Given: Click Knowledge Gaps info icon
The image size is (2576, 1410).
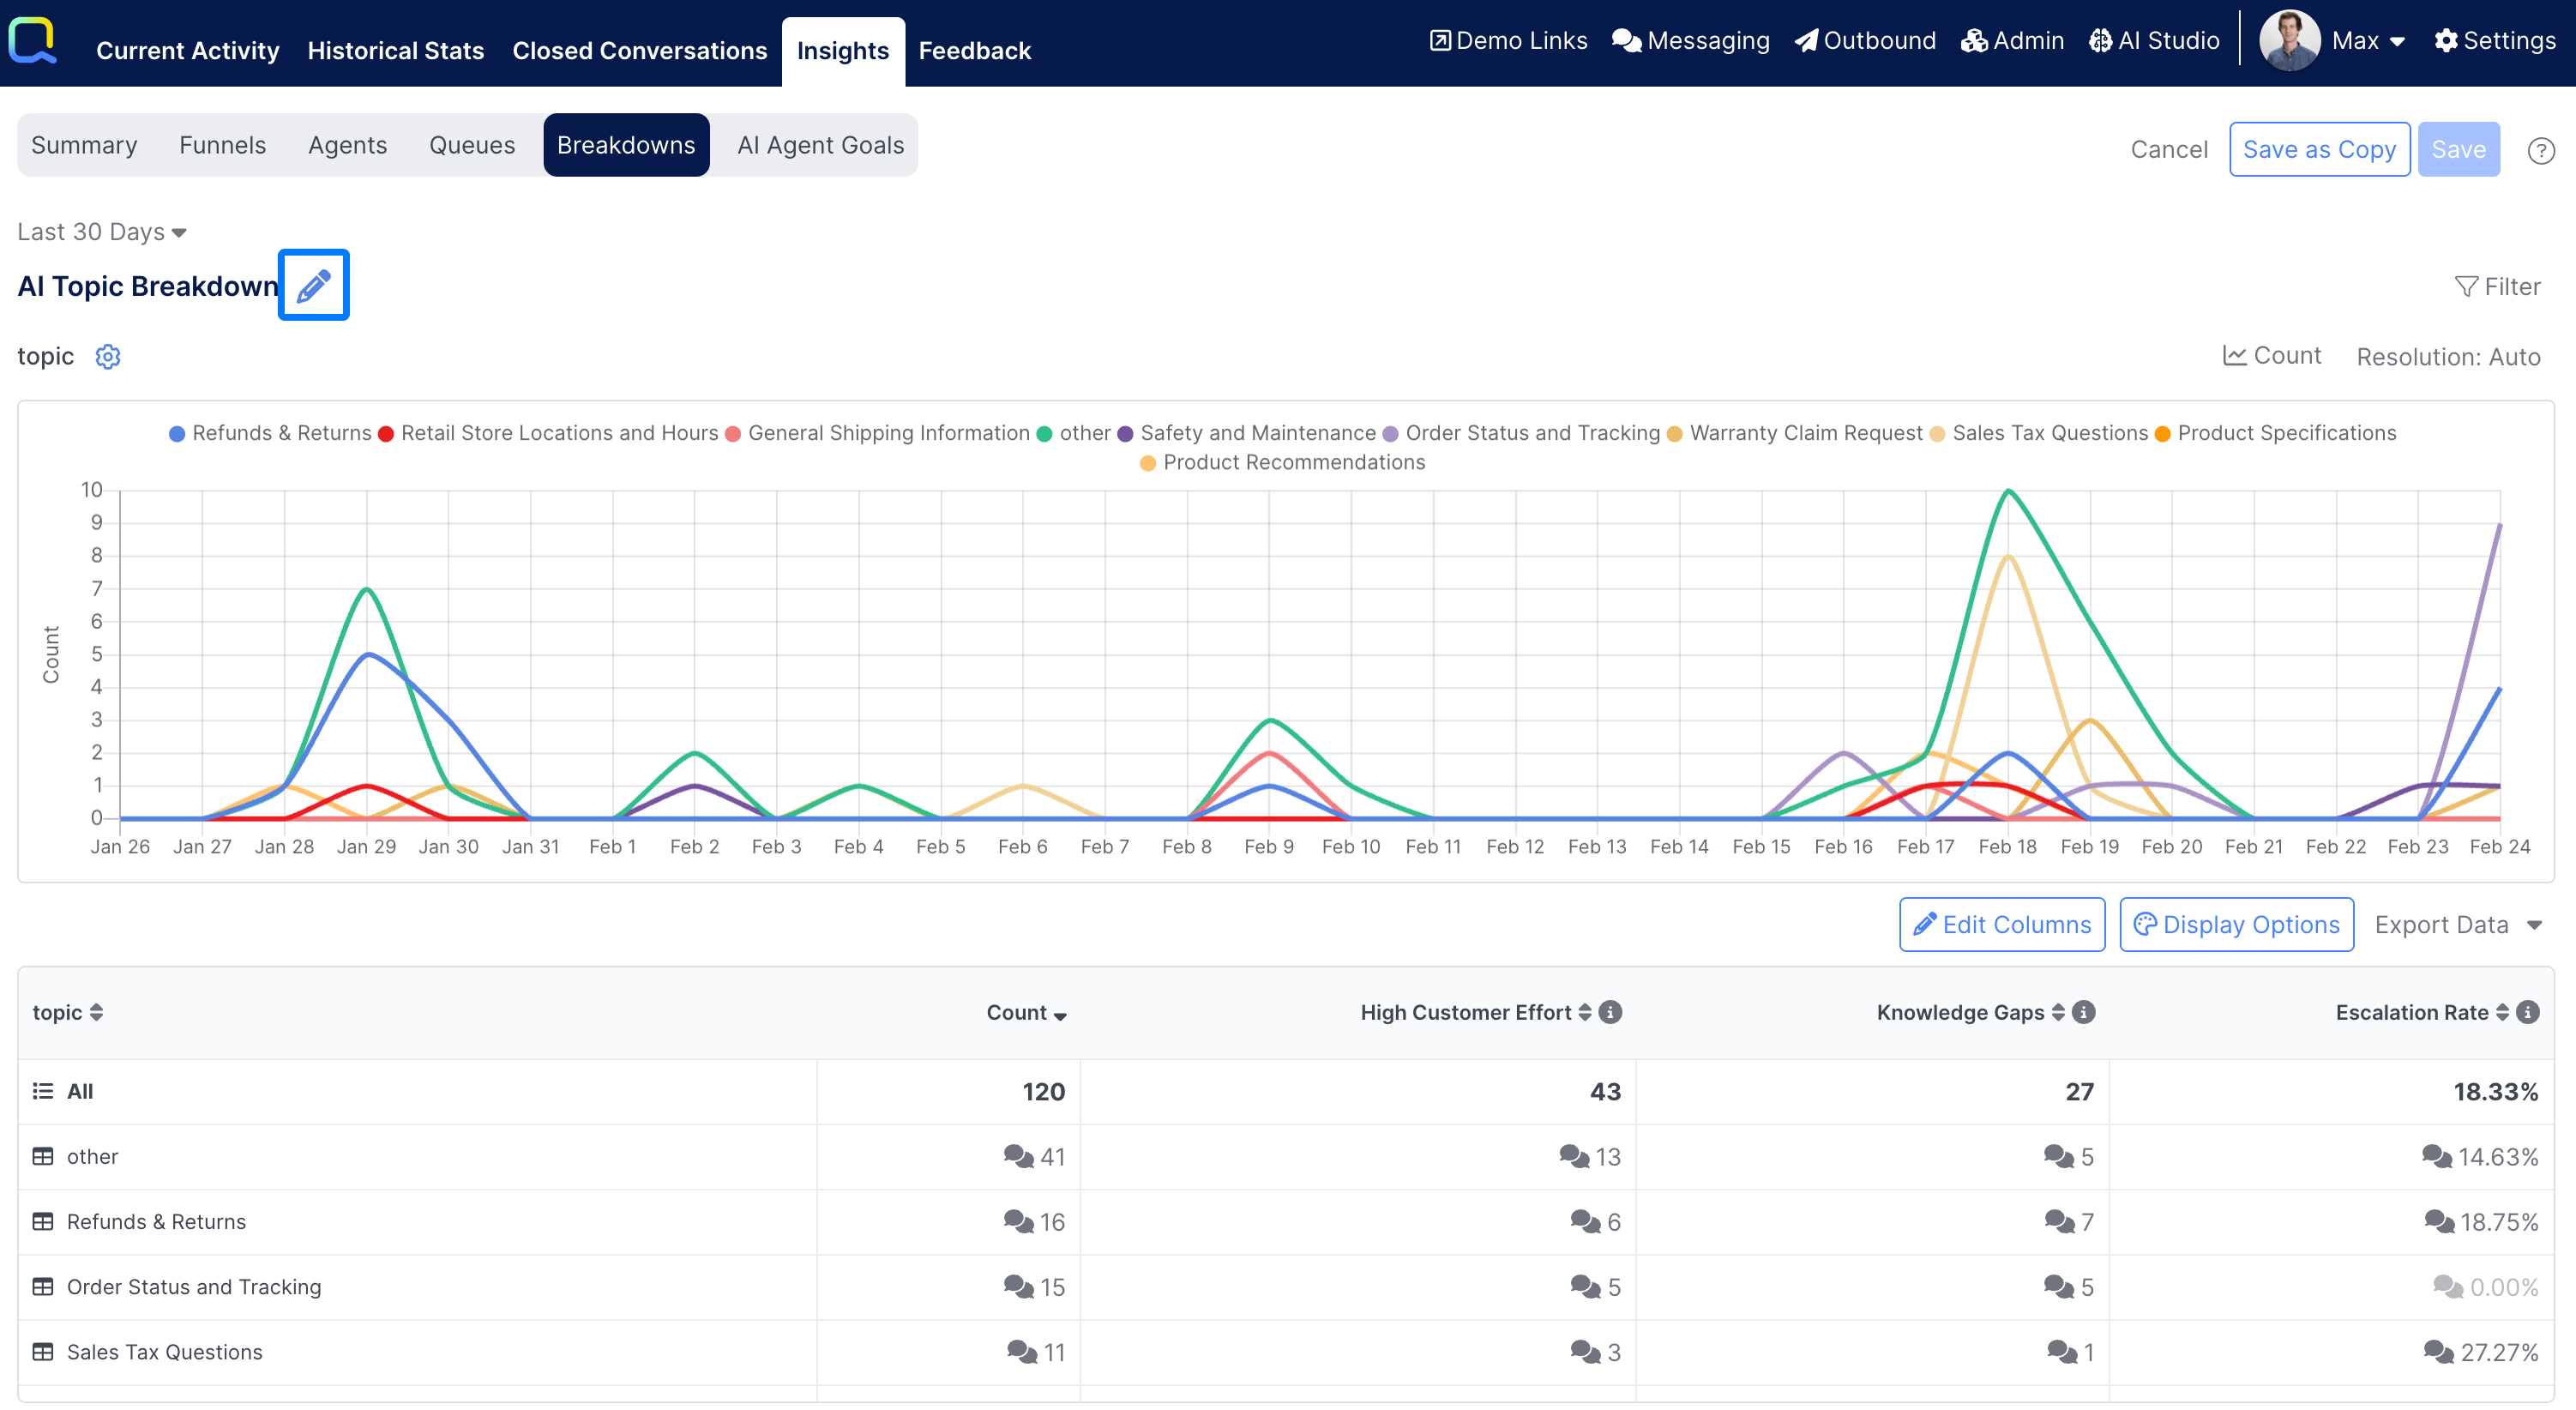Looking at the screenshot, I should (x=2083, y=1012).
